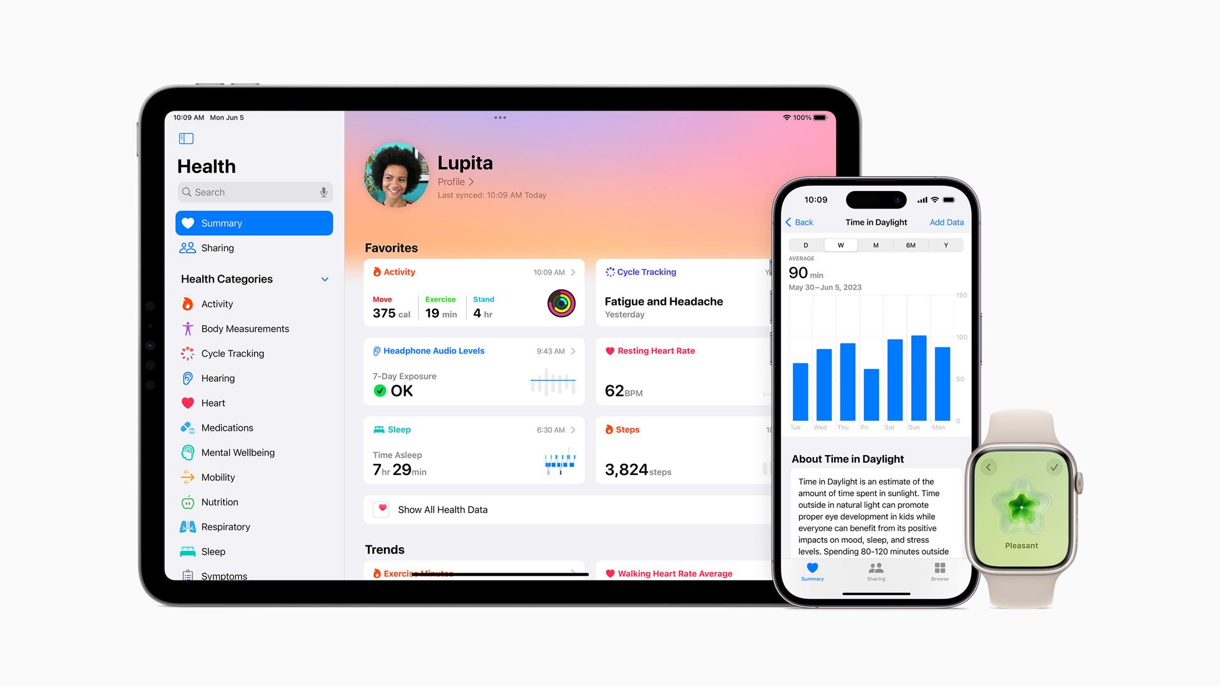Select the Heart health category icon
The image size is (1220, 686).
188,402
